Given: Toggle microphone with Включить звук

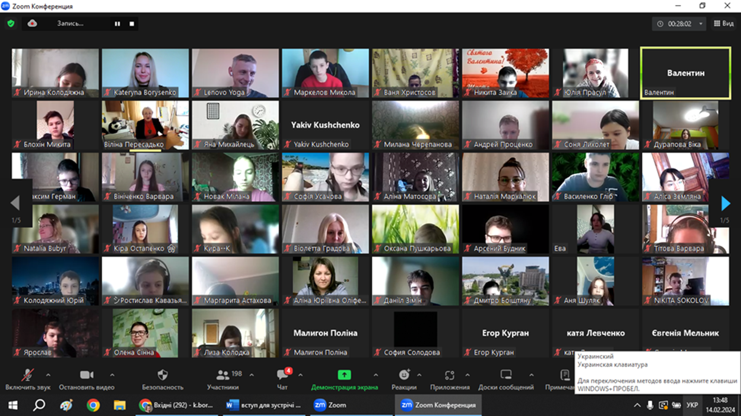Looking at the screenshot, I should (x=27, y=375).
